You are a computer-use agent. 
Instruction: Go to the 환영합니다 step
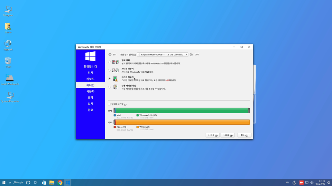coord(90,66)
